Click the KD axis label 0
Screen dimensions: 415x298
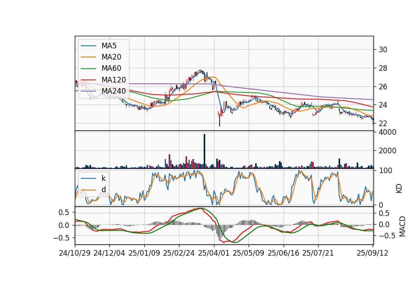click(380, 205)
